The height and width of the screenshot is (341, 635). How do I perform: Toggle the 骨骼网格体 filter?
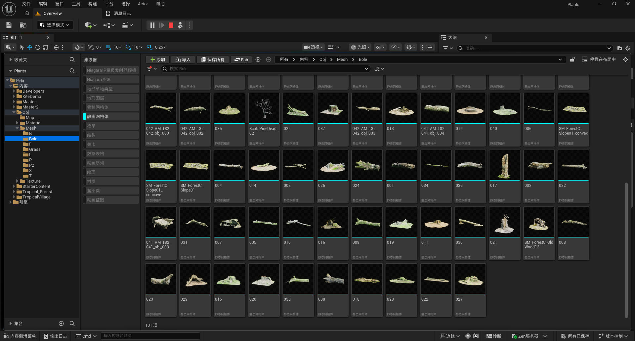(111, 107)
